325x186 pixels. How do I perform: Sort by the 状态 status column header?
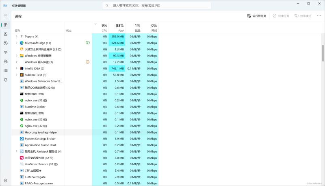click(x=78, y=28)
